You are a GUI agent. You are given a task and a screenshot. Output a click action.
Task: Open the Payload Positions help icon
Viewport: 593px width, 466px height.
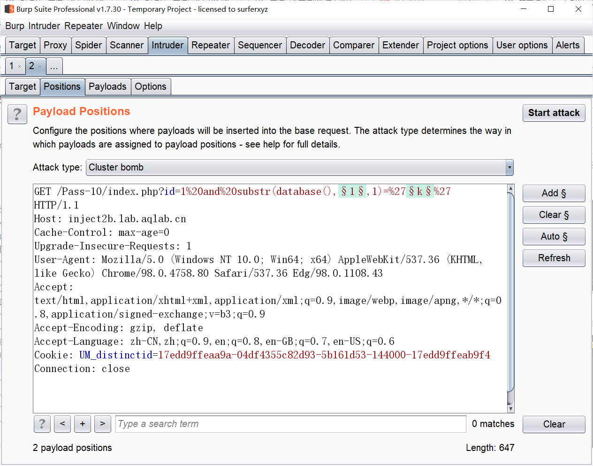17,114
